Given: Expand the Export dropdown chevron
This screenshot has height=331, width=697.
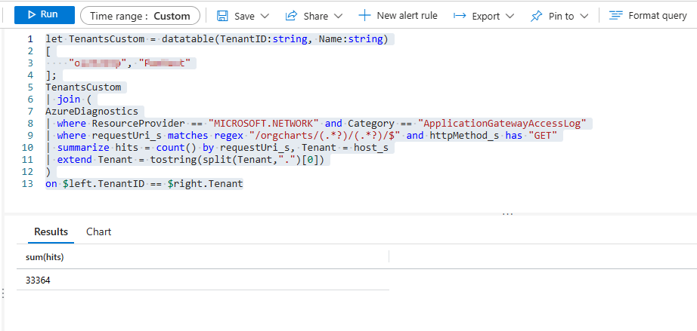Looking at the screenshot, I should tap(510, 16).
